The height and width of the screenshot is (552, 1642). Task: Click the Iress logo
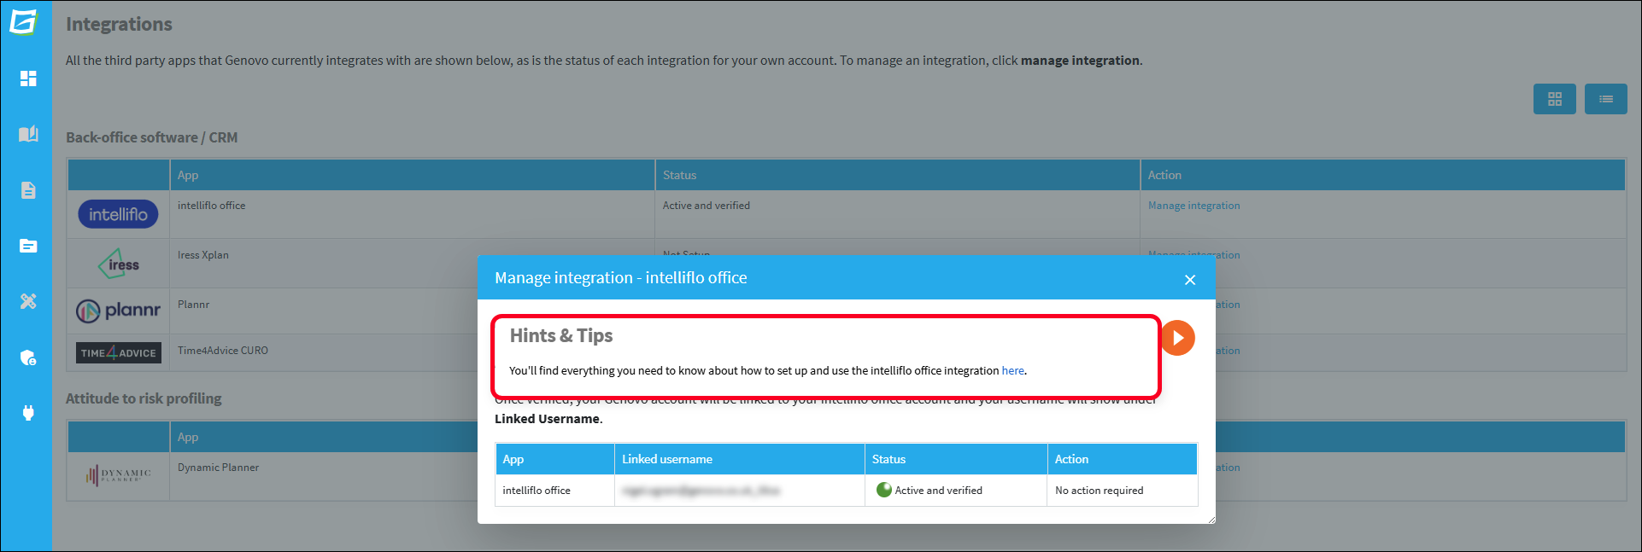click(119, 264)
